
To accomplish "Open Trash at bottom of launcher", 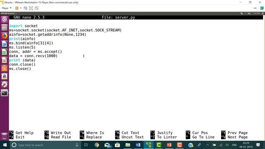I will (5, 136).
